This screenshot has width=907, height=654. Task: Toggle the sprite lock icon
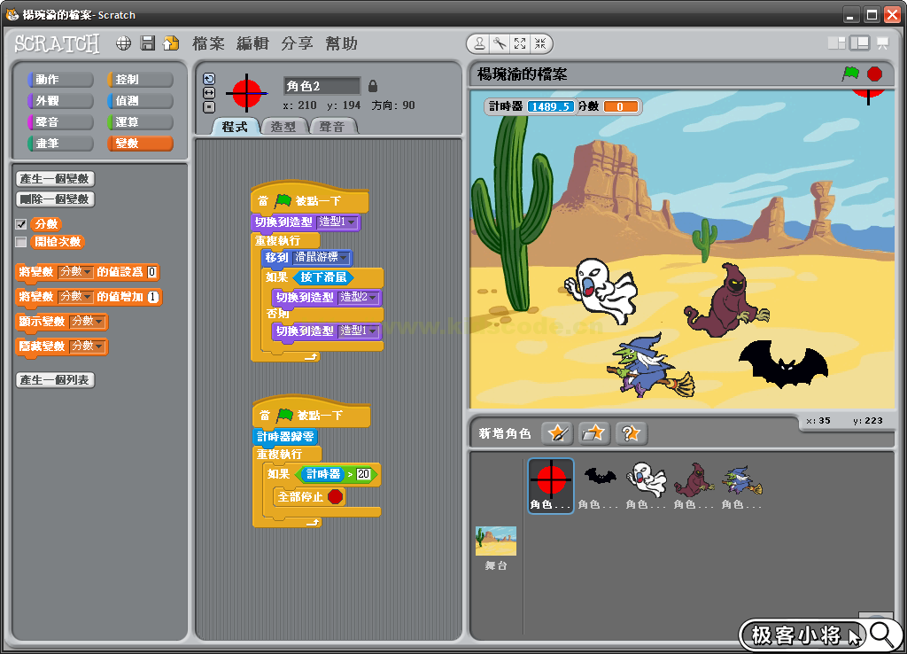(373, 86)
